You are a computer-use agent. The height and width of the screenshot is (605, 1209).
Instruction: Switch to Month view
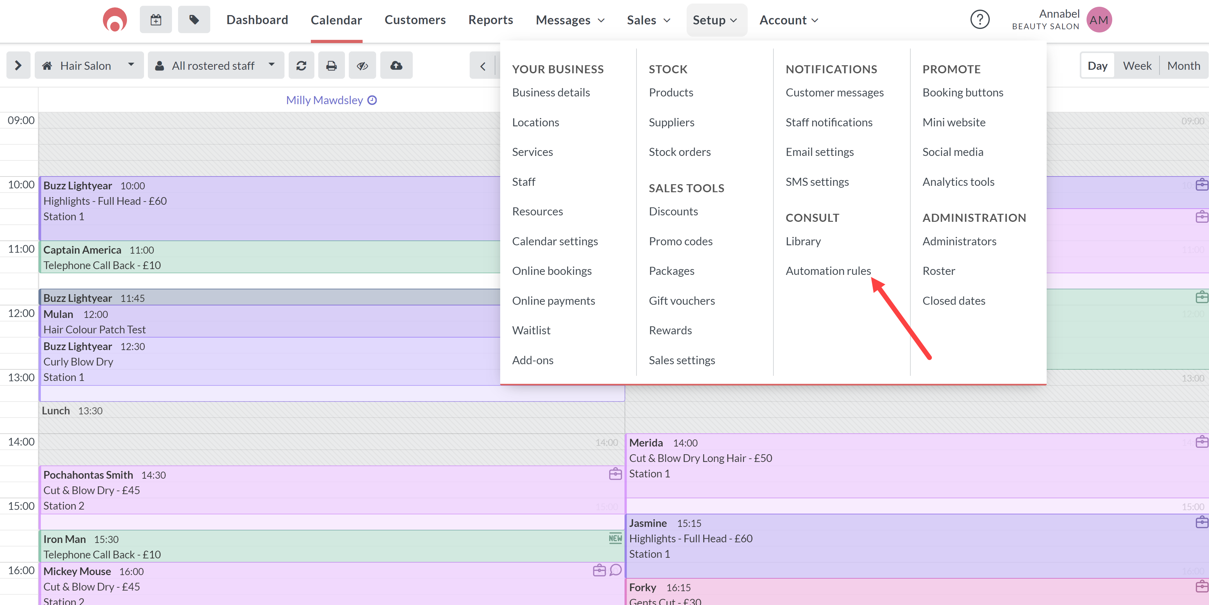(1183, 66)
